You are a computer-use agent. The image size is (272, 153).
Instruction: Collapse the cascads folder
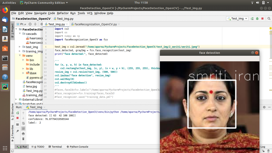click(x=20, y=34)
